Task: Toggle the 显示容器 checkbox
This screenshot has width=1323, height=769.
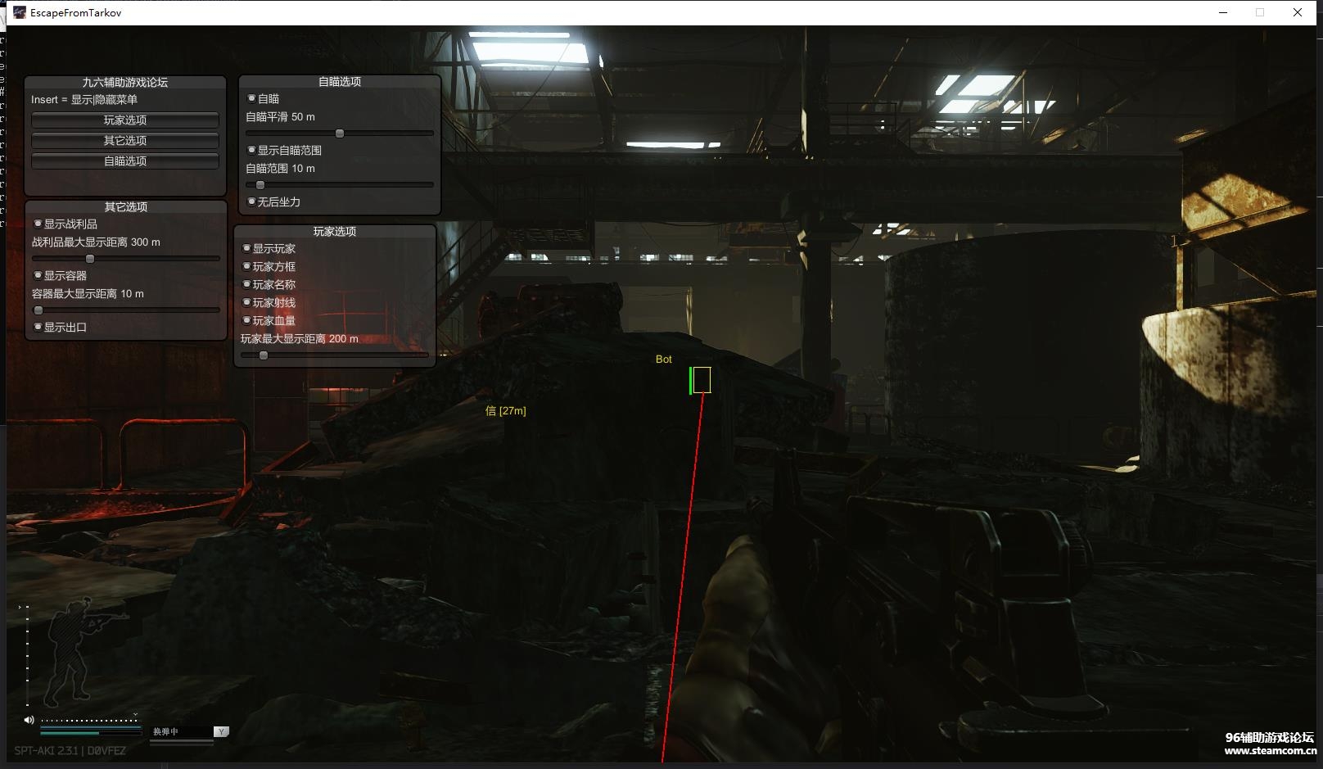Action: point(38,275)
